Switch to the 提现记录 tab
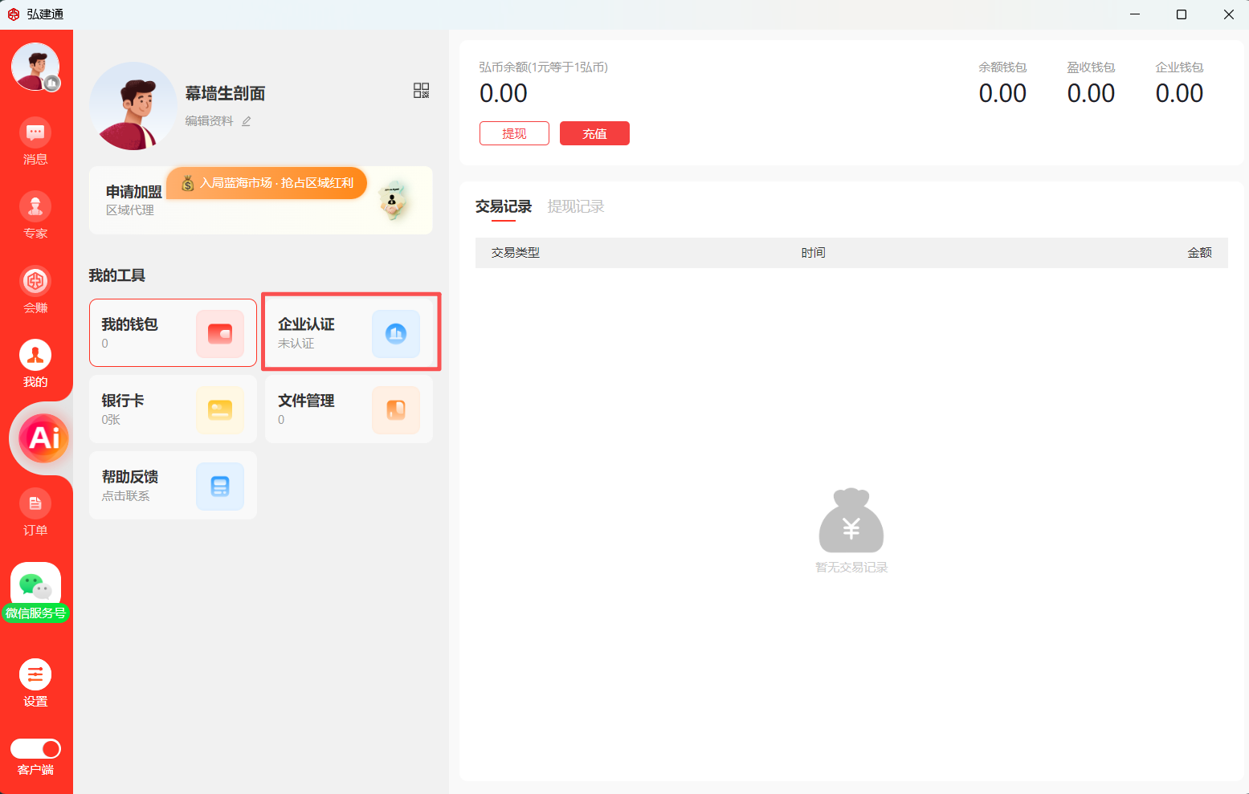 pyautogui.click(x=575, y=207)
